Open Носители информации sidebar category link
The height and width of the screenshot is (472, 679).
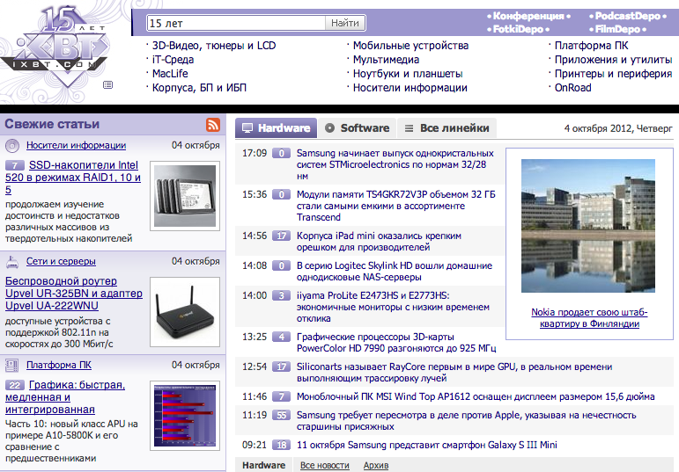[x=77, y=145]
